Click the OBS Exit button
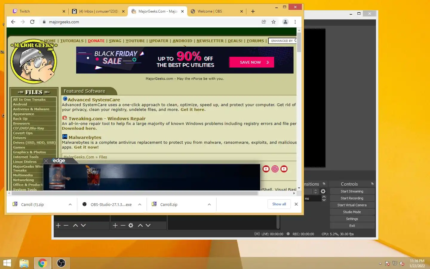The width and height of the screenshot is (430, 269). (352, 226)
